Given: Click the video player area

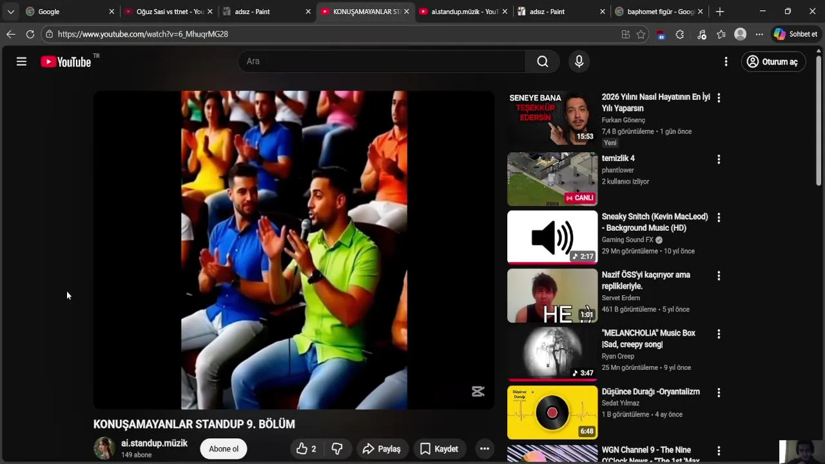Looking at the screenshot, I should pos(294,250).
